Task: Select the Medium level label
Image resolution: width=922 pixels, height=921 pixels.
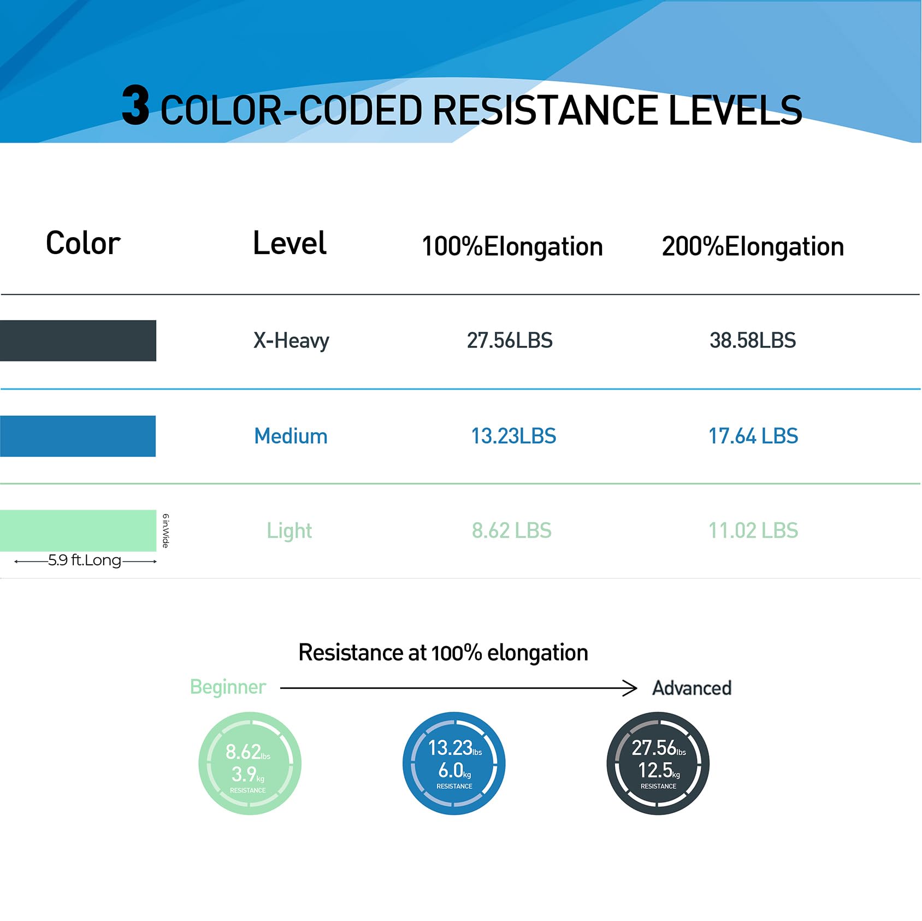Action: point(291,436)
